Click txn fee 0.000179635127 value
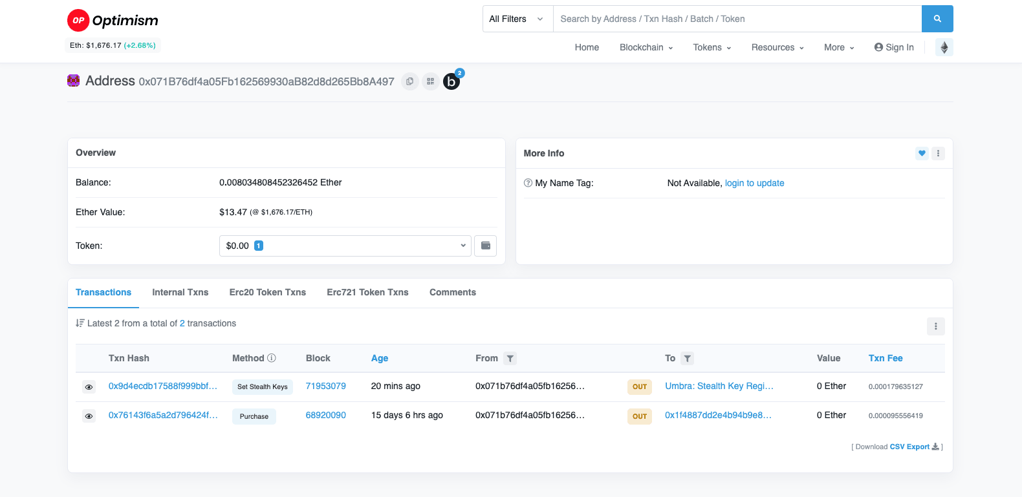Image resolution: width=1022 pixels, height=497 pixels. [x=896, y=386]
